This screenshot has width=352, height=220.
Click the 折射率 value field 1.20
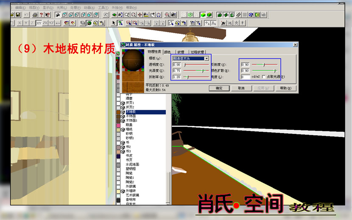click(x=177, y=77)
